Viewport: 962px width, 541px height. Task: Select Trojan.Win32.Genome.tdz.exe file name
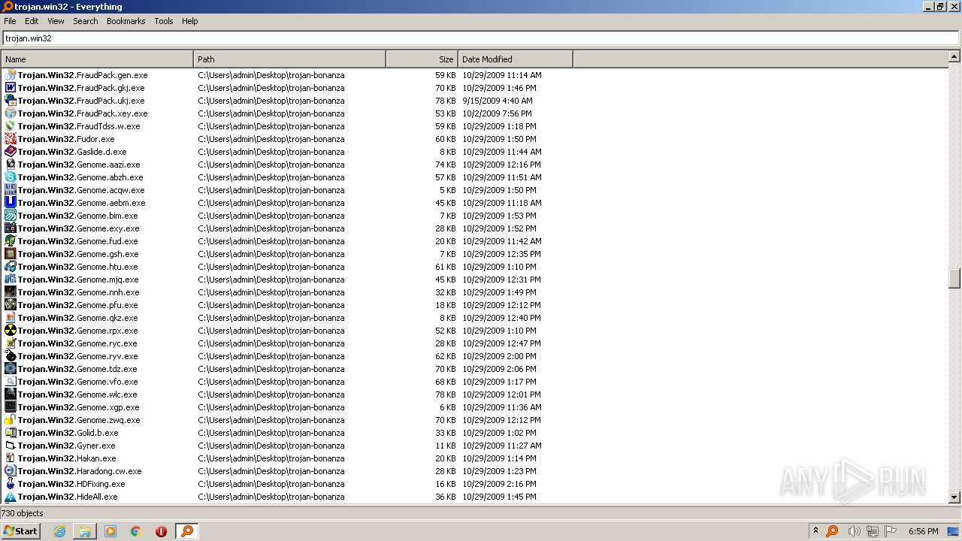[77, 369]
